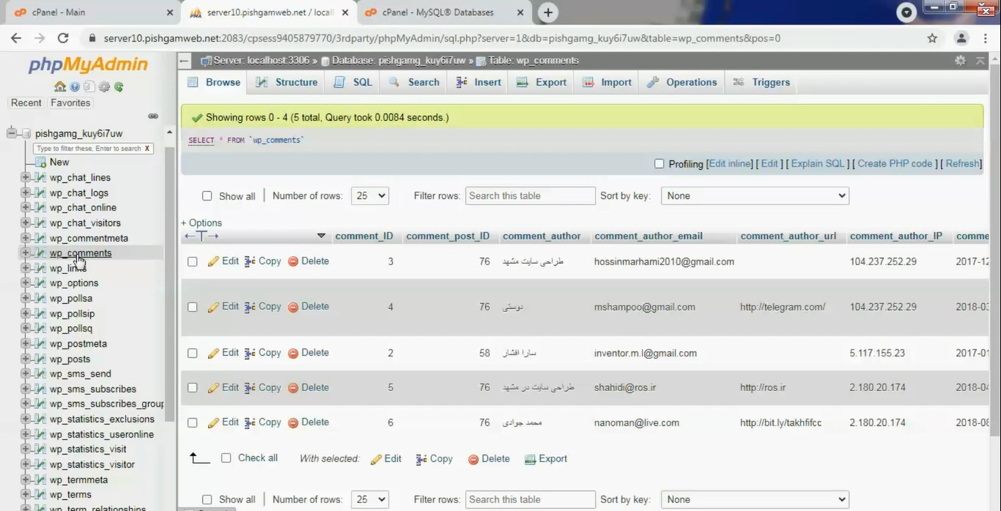This screenshot has height=511, width=1001.
Task: Go back with the browser back arrow
Action: [16, 38]
